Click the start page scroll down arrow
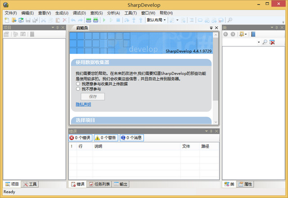288x198 pixels. click(x=216, y=122)
